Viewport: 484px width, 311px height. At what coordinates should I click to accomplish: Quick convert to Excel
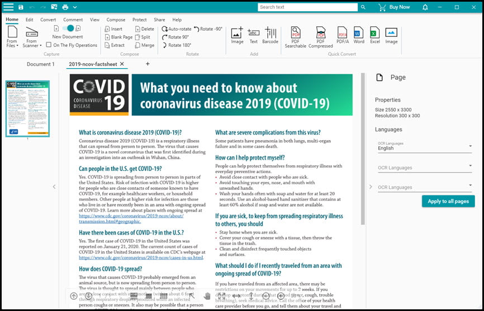[374, 35]
